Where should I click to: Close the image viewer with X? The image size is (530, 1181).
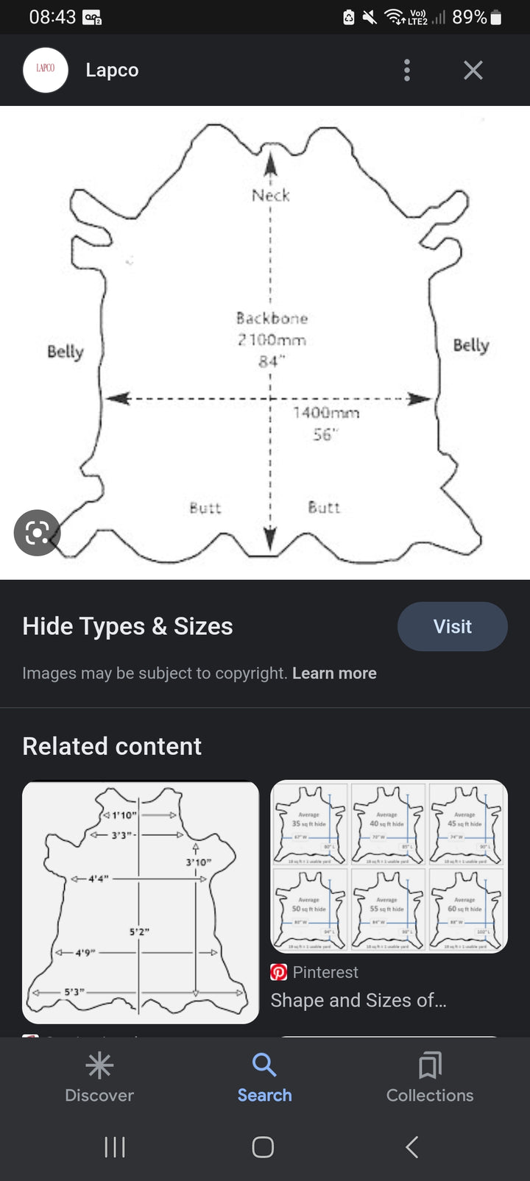(473, 70)
